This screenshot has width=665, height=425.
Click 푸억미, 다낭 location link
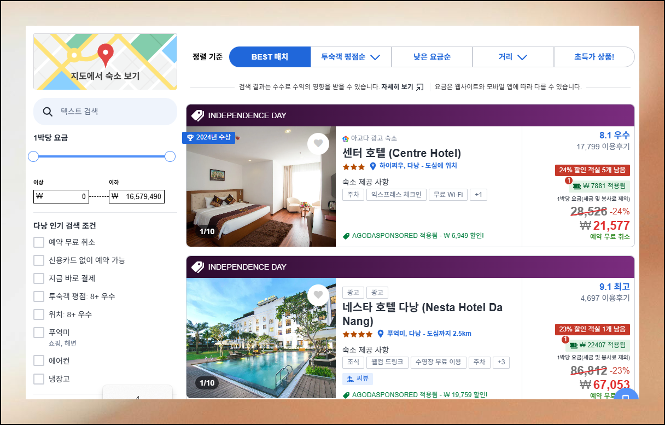pyautogui.click(x=429, y=334)
